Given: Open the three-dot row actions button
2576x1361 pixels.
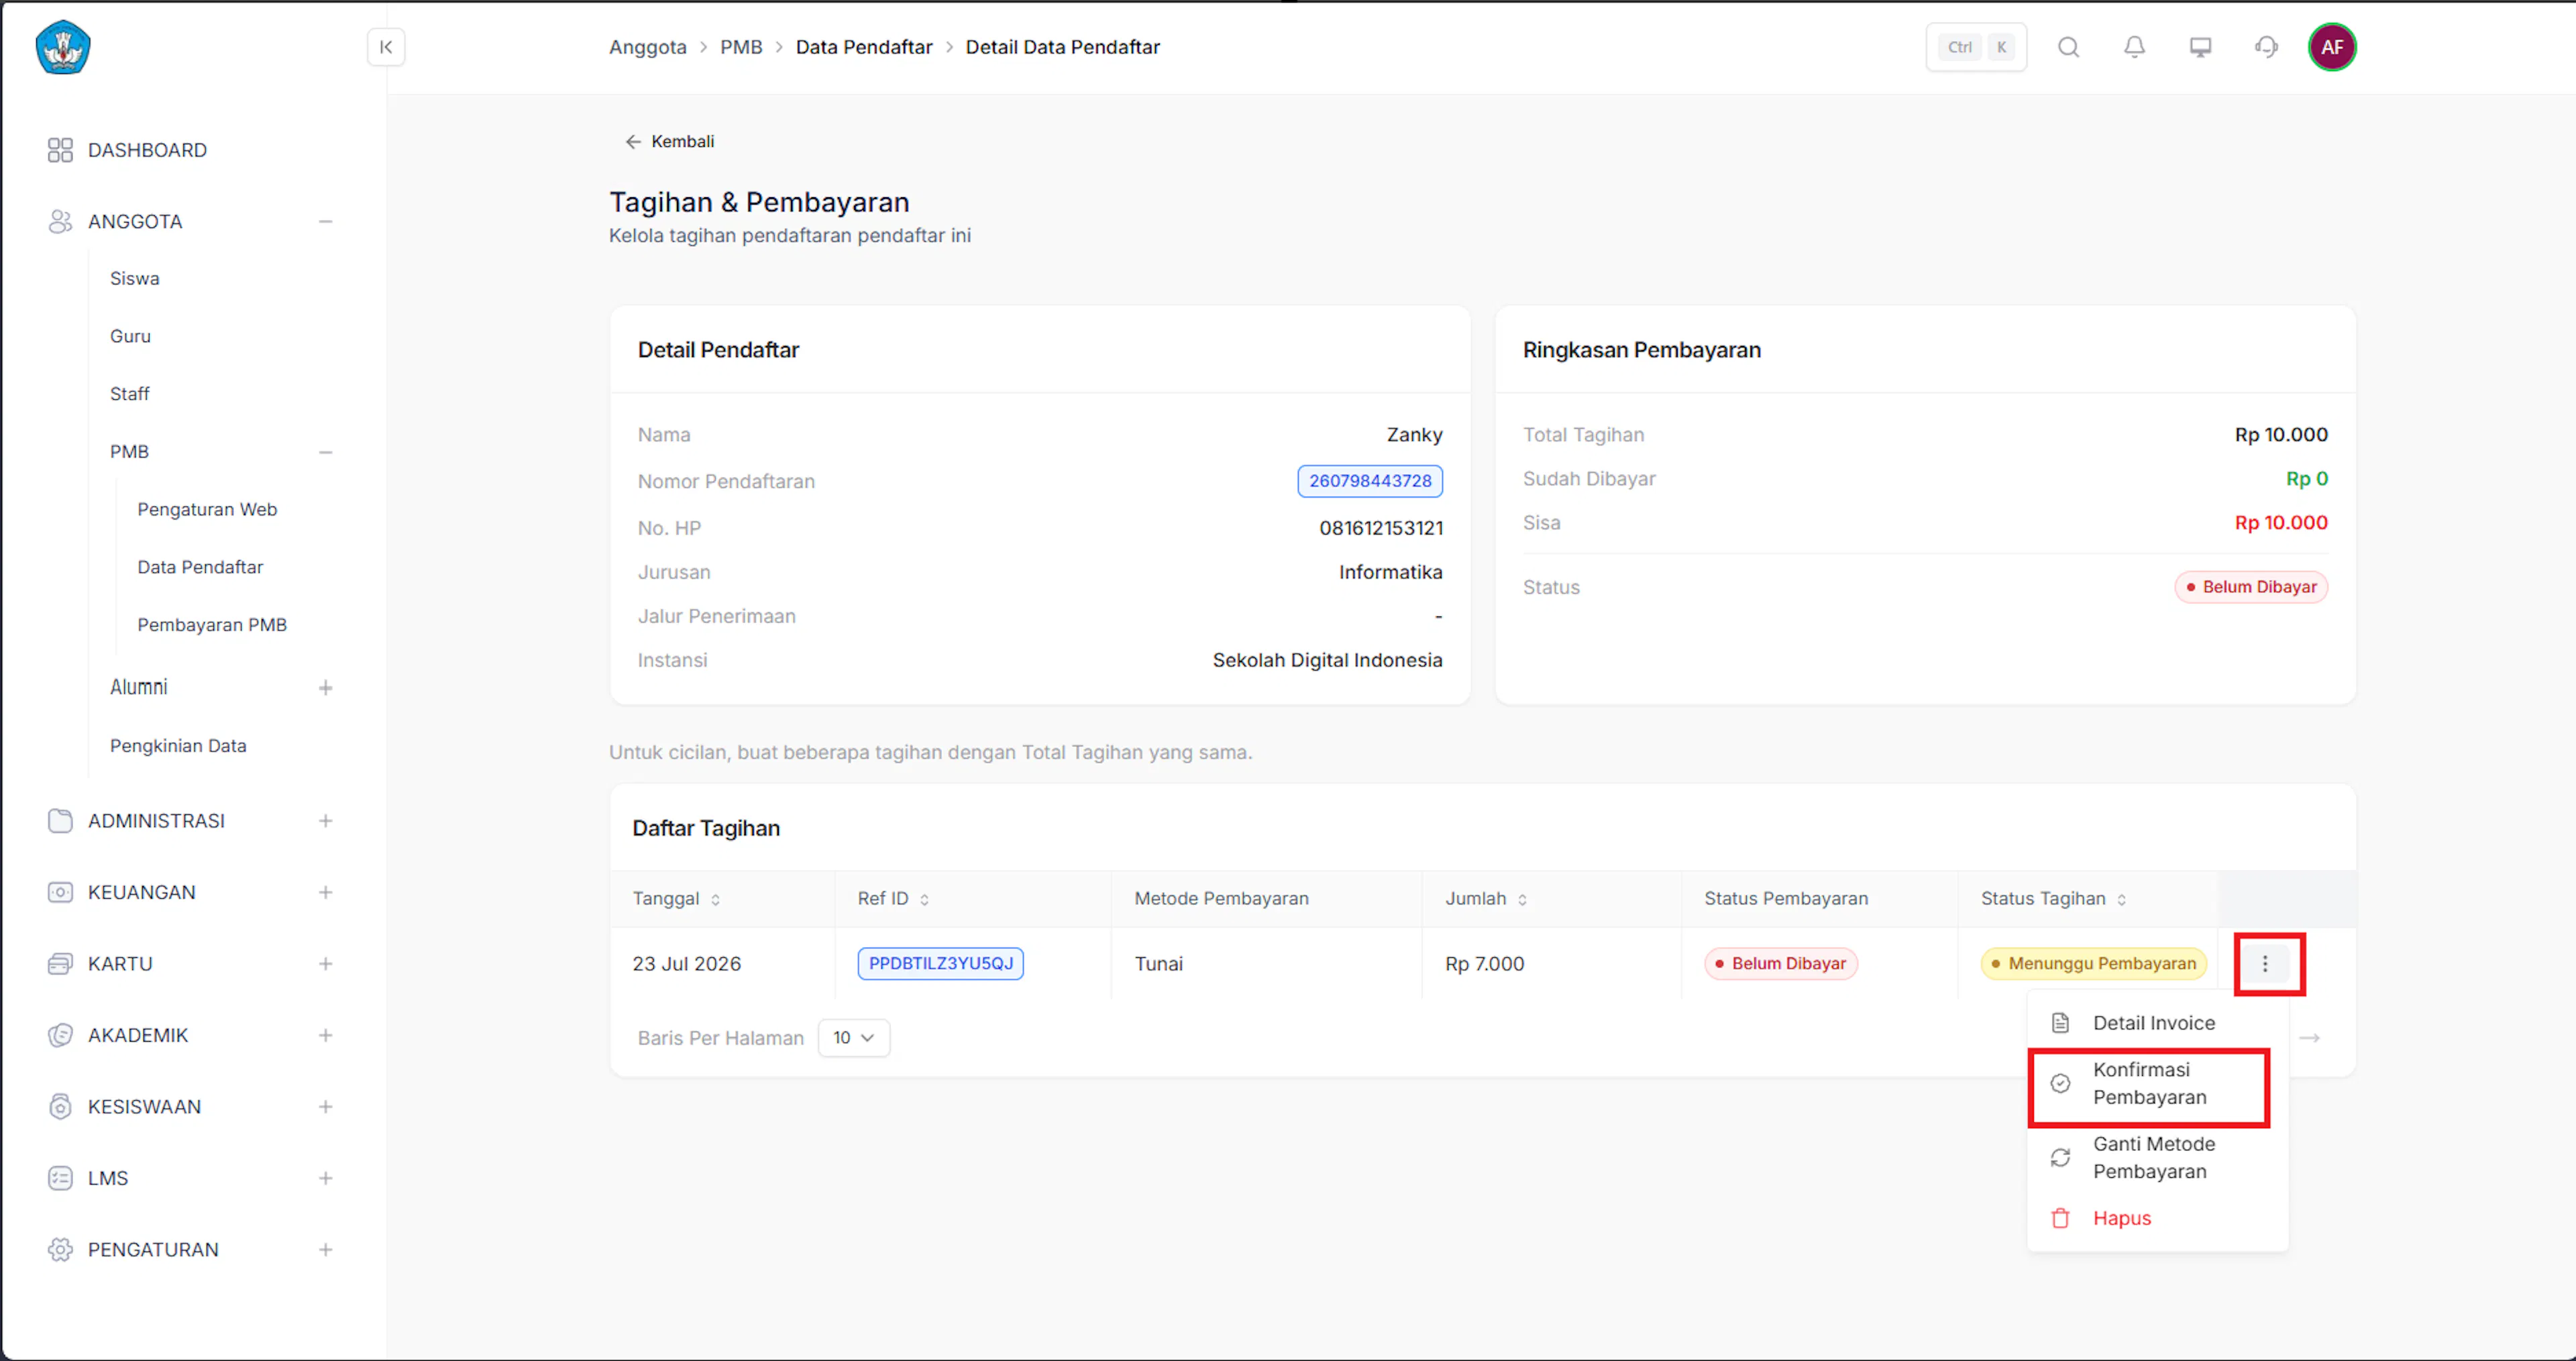Looking at the screenshot, I should [2266, 964].
